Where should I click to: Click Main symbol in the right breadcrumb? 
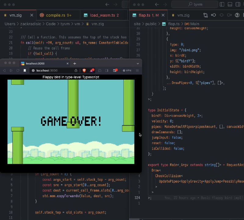(x=195, y=24)
